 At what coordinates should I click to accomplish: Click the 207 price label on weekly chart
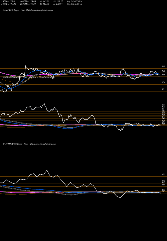coord(163,105)
